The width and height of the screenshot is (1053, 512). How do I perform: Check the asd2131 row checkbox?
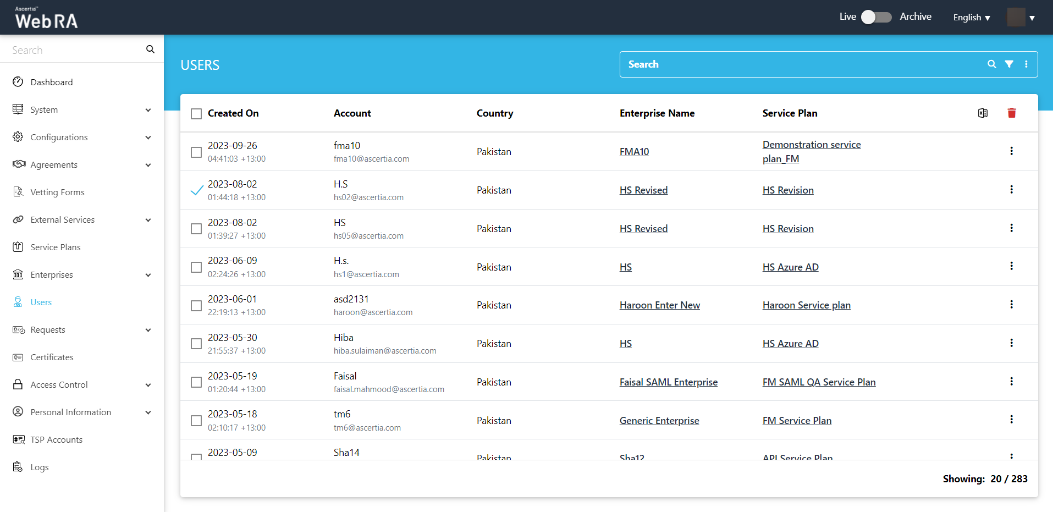[196, 306]
